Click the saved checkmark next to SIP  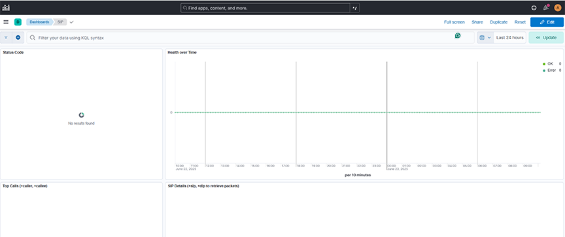pyautogui.click(x=72, y=22)
